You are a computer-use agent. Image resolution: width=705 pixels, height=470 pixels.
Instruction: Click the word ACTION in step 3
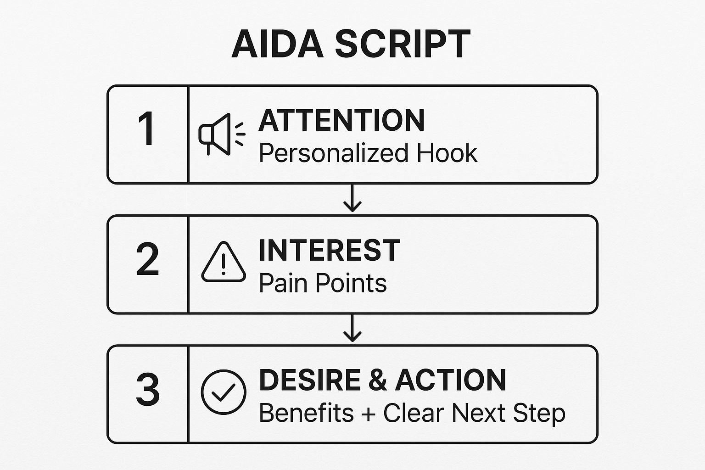click(451, 380)
